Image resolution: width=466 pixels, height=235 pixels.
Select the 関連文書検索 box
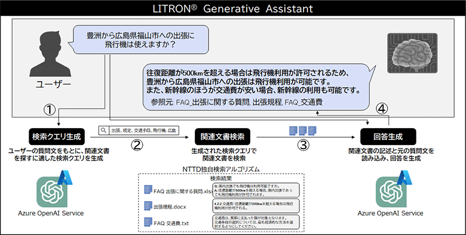tap(222, 137)
